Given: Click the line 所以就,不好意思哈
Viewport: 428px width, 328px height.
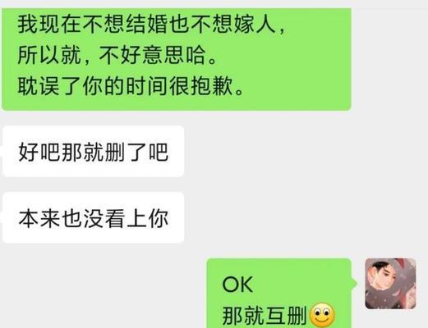Looking at the screenshot, I should (x=117, y=56).
